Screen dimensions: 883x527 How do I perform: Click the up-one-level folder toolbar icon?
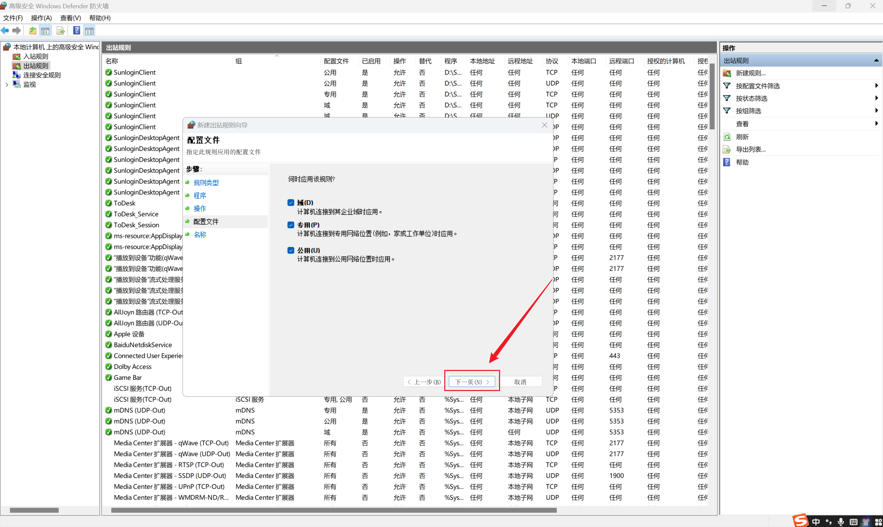[x=32, y=30]
